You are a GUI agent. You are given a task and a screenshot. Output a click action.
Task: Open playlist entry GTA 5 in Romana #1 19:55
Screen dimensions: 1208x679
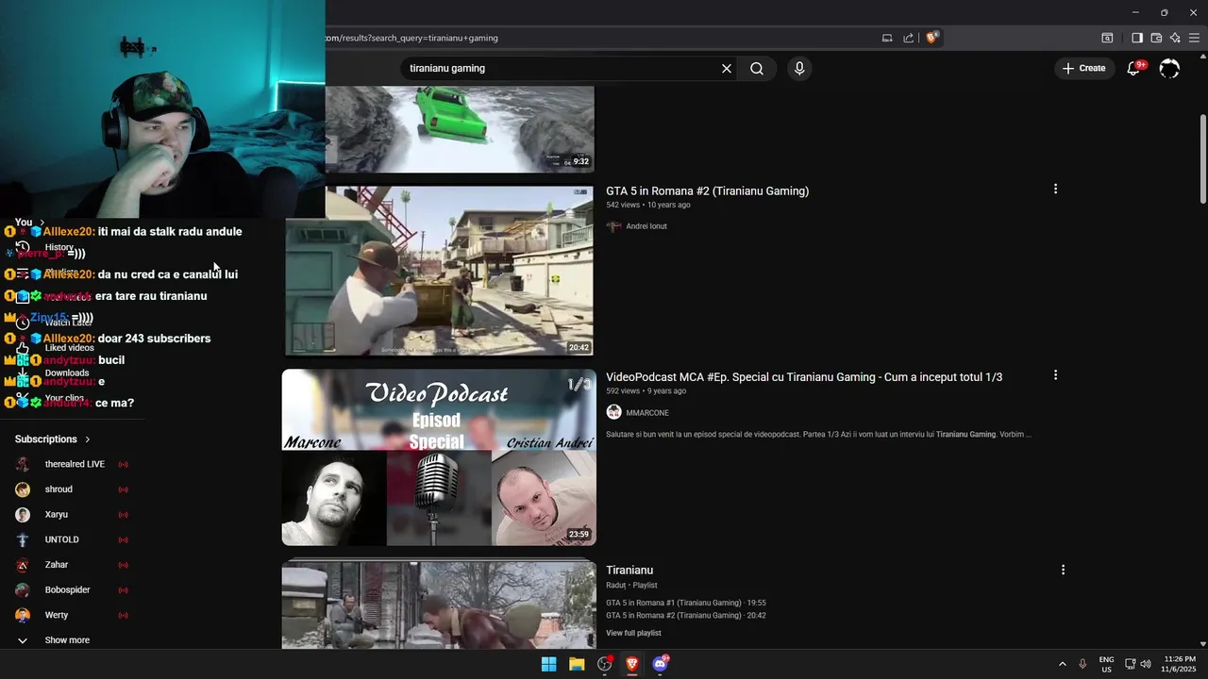point(686,603)
